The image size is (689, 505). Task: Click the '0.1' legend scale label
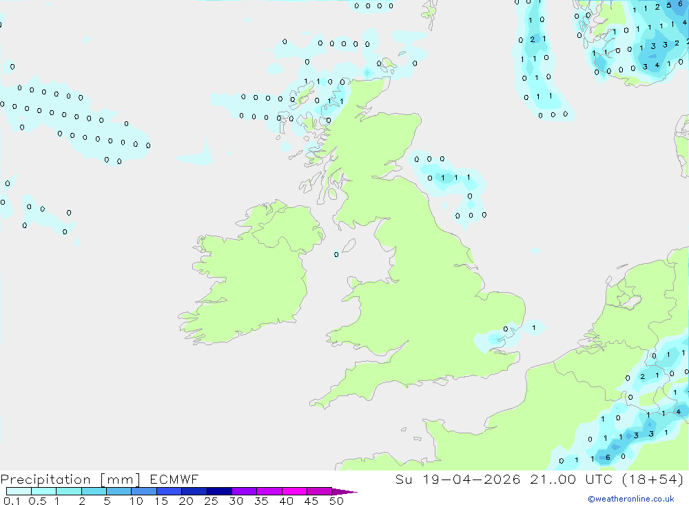tap(12, 501)
